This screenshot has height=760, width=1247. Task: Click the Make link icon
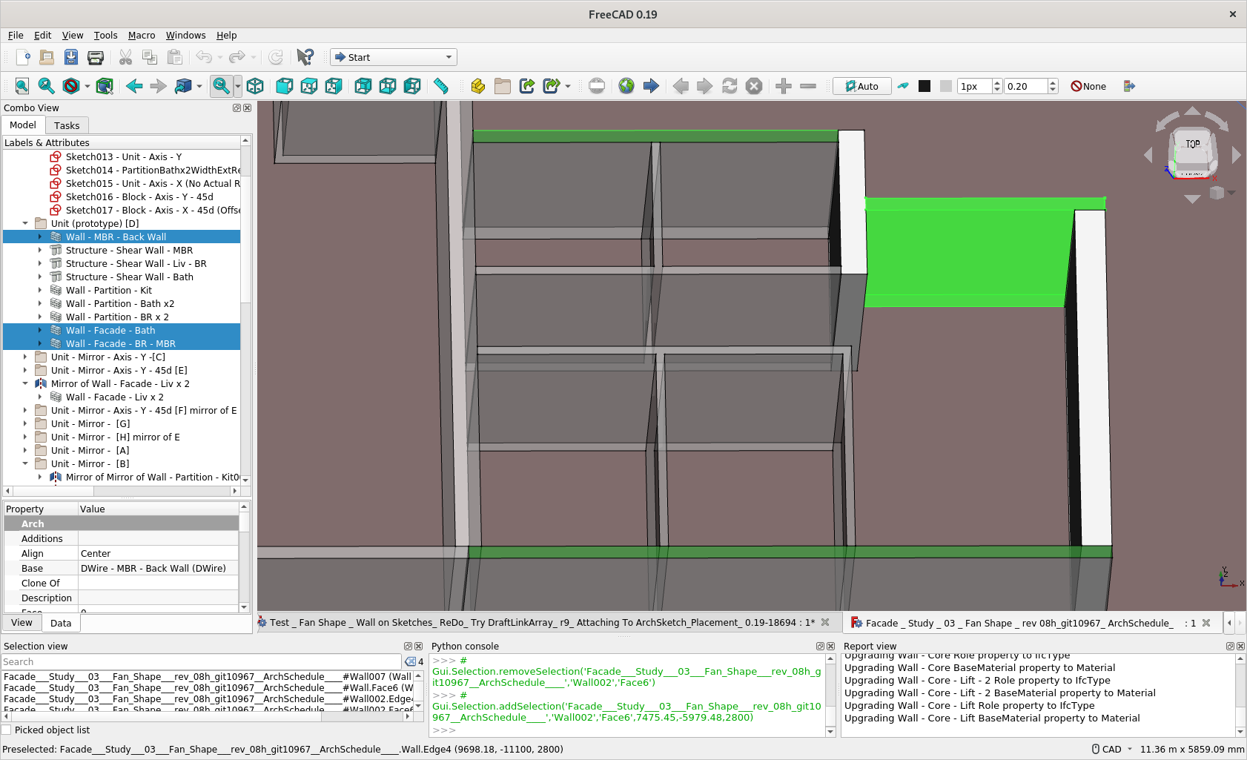(x=527, y=86)
